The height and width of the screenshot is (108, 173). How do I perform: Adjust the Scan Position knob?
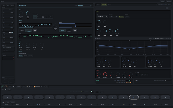coord(21,13)
